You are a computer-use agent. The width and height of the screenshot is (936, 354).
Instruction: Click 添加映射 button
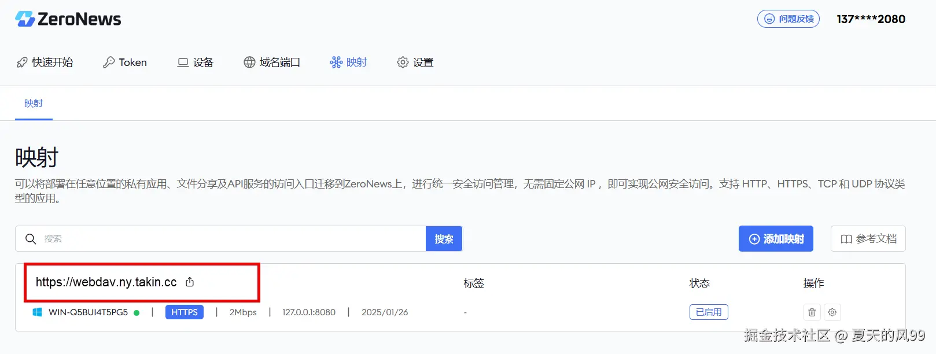click(x=776, y=239)
